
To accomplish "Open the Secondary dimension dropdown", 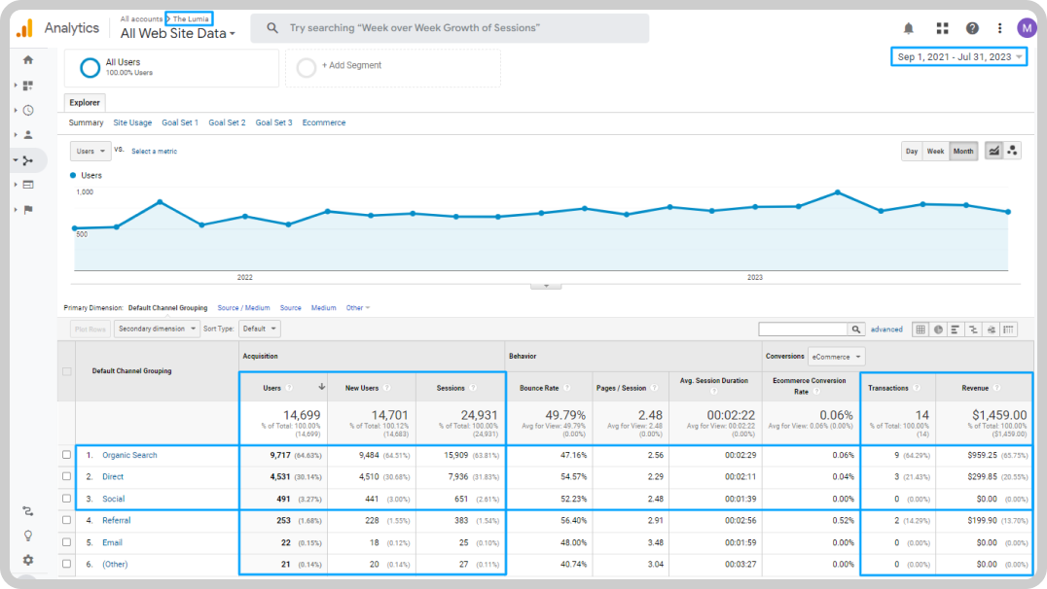I will 157,329.
